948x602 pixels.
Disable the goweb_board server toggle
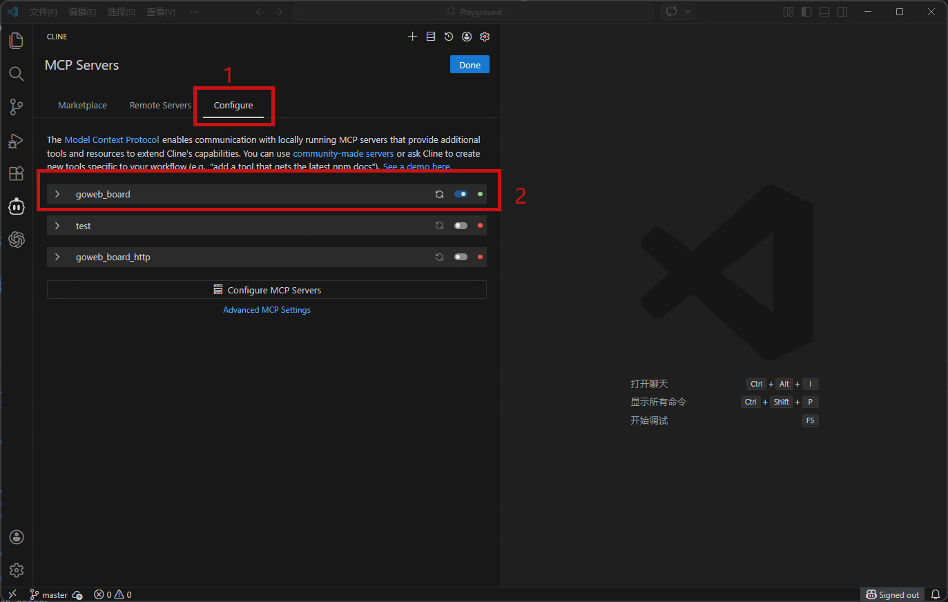(461, 195)
